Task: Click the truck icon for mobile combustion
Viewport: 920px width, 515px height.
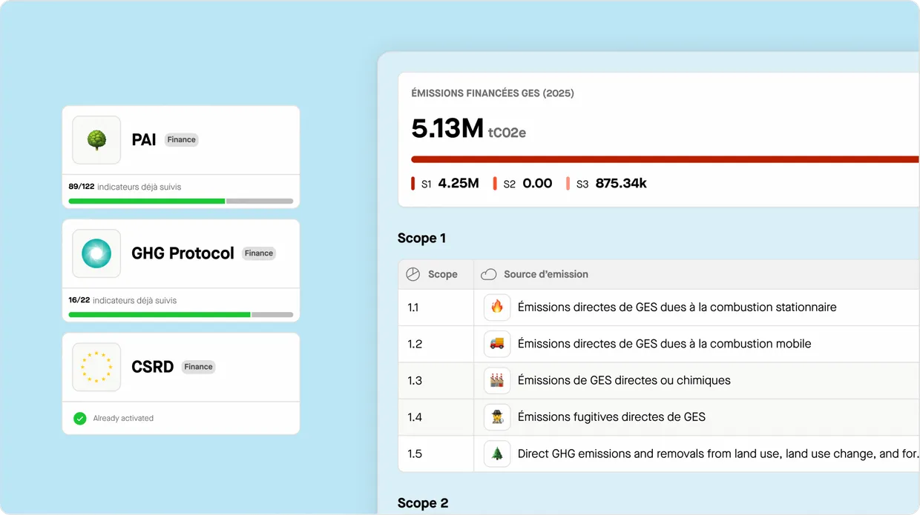Action: [497, 344]
